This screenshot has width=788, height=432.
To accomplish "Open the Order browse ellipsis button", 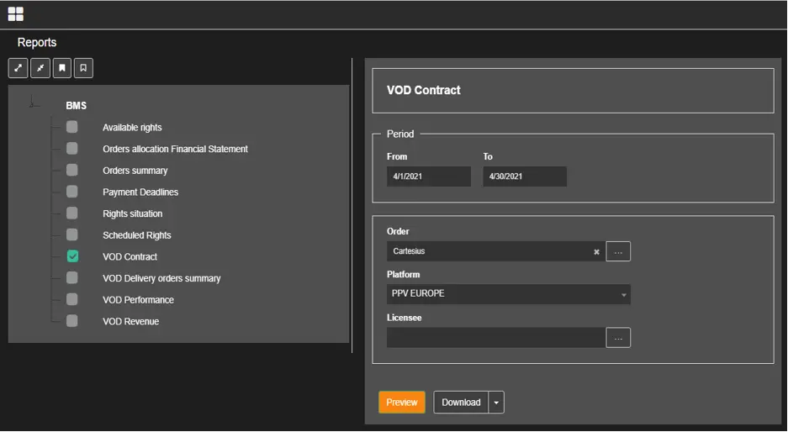I will [618, 251].
